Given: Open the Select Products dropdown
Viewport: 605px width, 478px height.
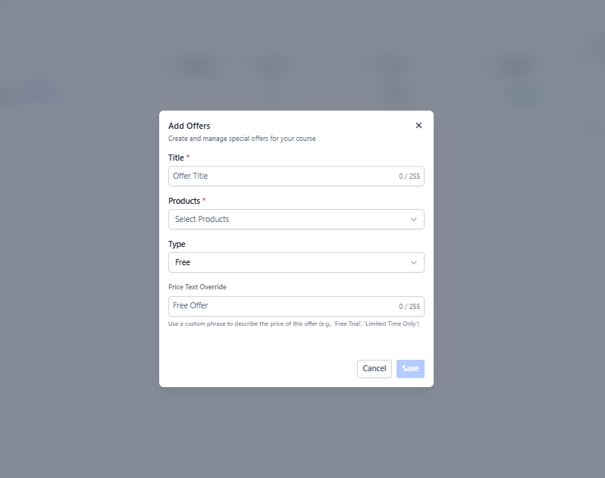Looking at the screenshot, I should pyautogui.click(x=288, y=219).
